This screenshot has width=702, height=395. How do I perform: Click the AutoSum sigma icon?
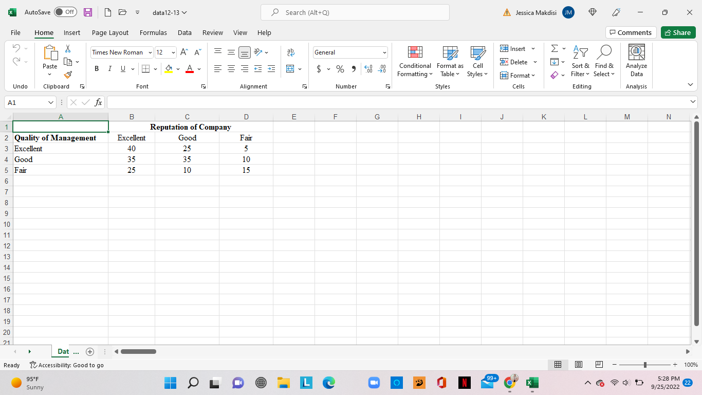tap(555, 48)
